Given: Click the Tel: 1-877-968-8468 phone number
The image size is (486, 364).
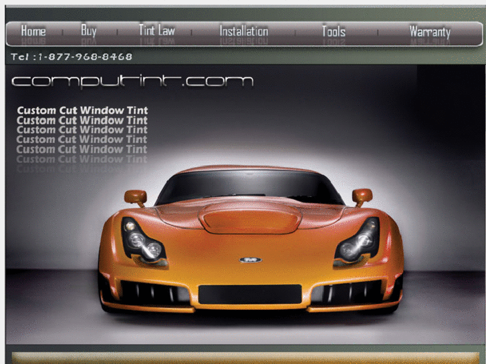Looking at the screenshot, I should pos(72,57).
